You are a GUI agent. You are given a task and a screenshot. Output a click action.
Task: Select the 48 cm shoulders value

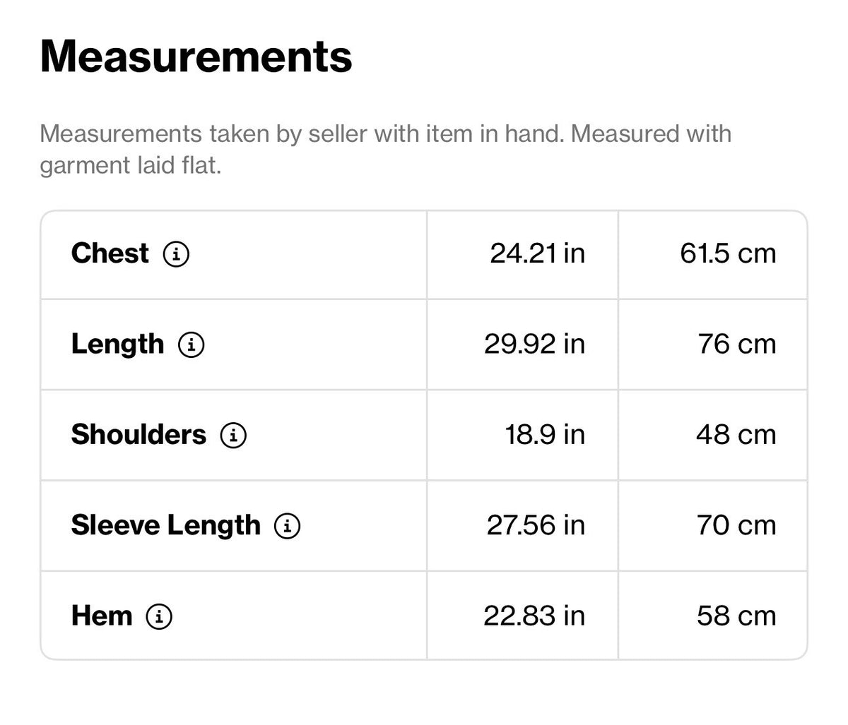[x=736, y=435]
